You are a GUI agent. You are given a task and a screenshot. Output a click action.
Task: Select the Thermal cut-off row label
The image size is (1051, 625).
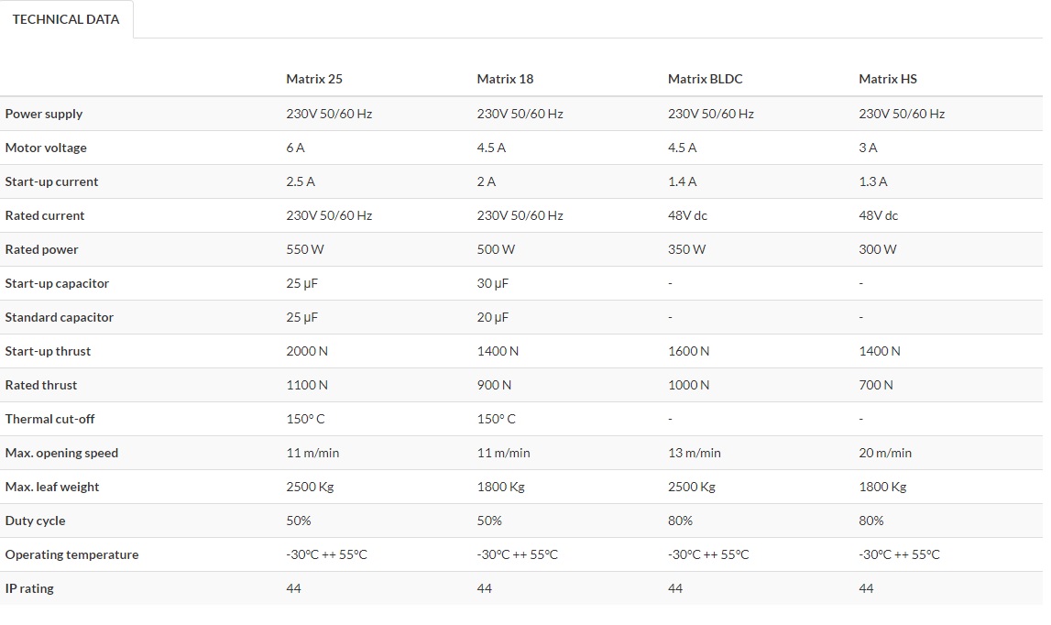click(x=49, y=419)
